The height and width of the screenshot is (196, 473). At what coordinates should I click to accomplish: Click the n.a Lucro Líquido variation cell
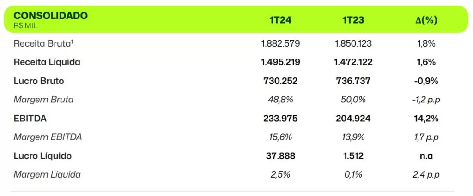pyautogui.click(x=426, y=156)
